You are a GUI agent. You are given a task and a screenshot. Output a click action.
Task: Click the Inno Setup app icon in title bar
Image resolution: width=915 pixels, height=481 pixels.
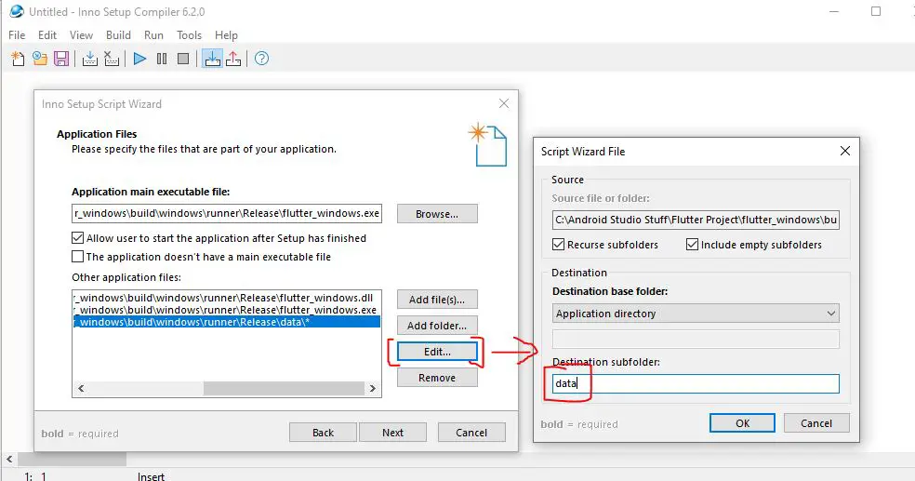pyautogui.click(x=17, y=11)
